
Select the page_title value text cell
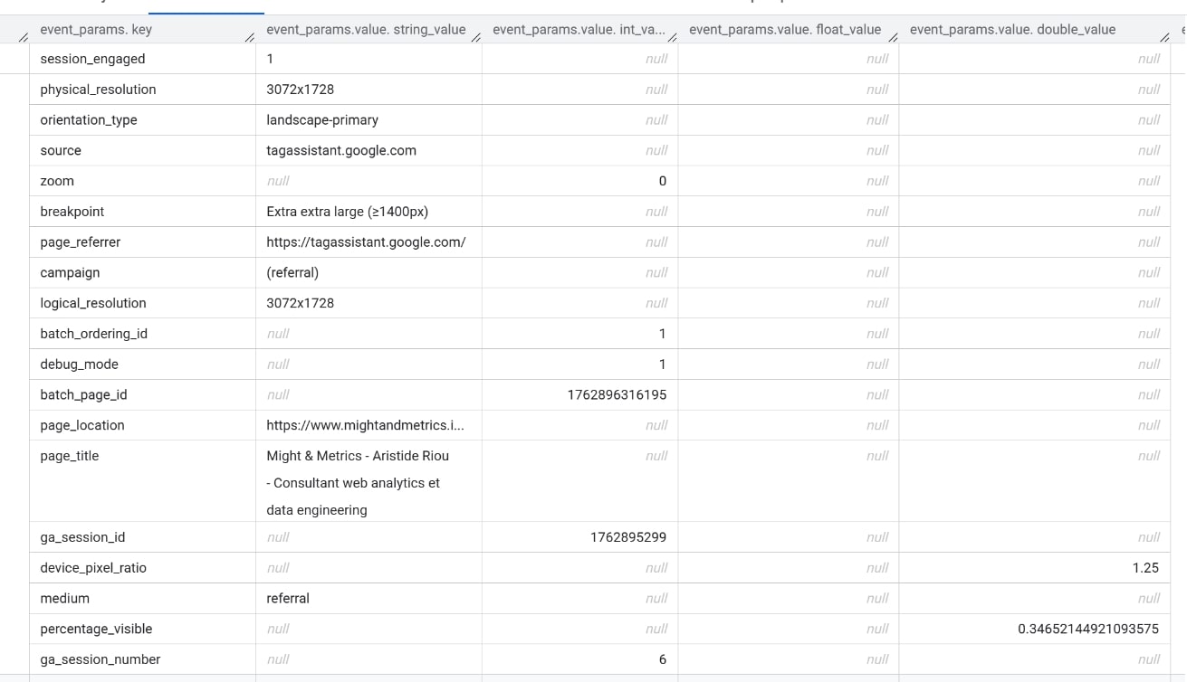click(x=357, y=482)
